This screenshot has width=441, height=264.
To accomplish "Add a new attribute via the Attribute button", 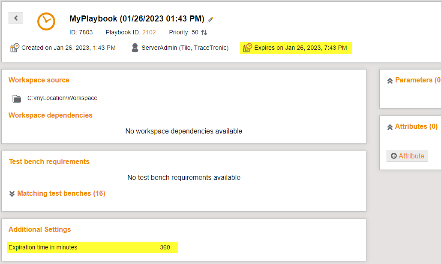I will [x=407, y=156].
